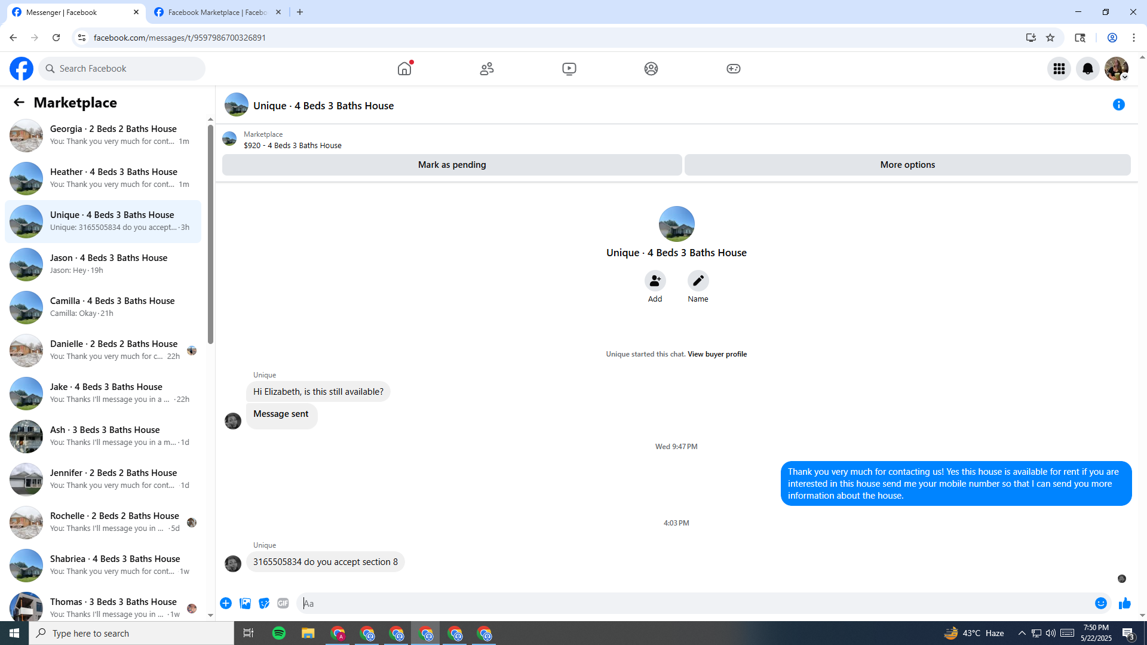Switch to Messenger browser tab
Screen dimensions: 1147x645
(75, 12)
